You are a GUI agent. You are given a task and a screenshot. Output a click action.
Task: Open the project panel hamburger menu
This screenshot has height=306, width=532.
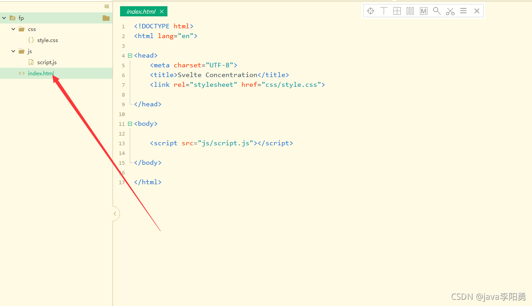pos(107,6)
